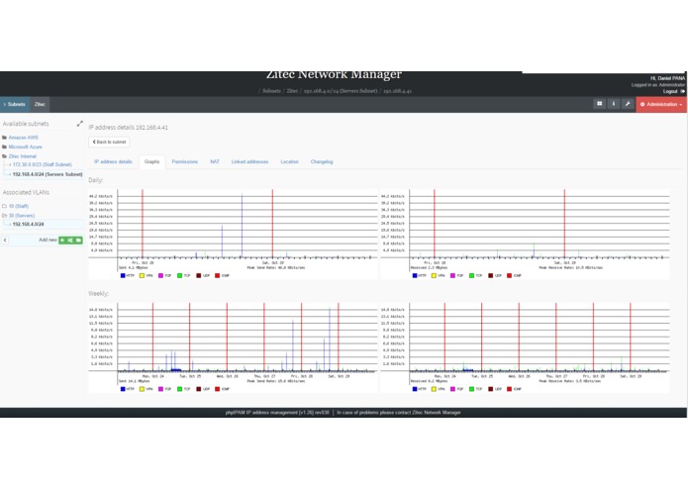Image resolution: width=688 pixels, height=489 pixels.
Task: Open VLAN 10 (Staff) link
Action: [x=19, y=206]
